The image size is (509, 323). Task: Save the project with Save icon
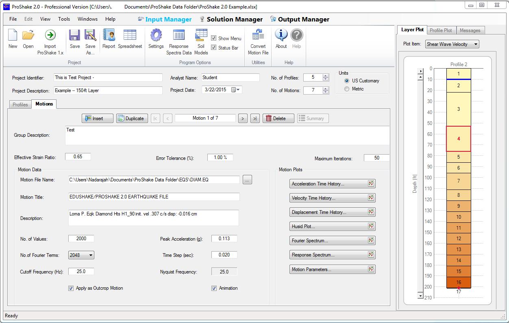click(75, 35)
